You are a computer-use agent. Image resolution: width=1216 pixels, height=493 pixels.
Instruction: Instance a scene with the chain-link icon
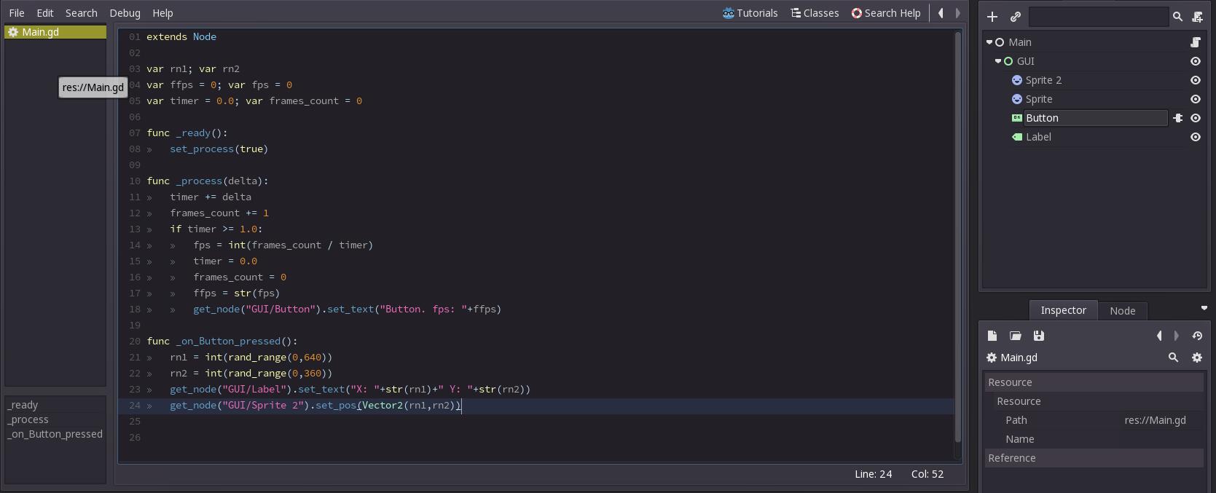(1015, 16)
